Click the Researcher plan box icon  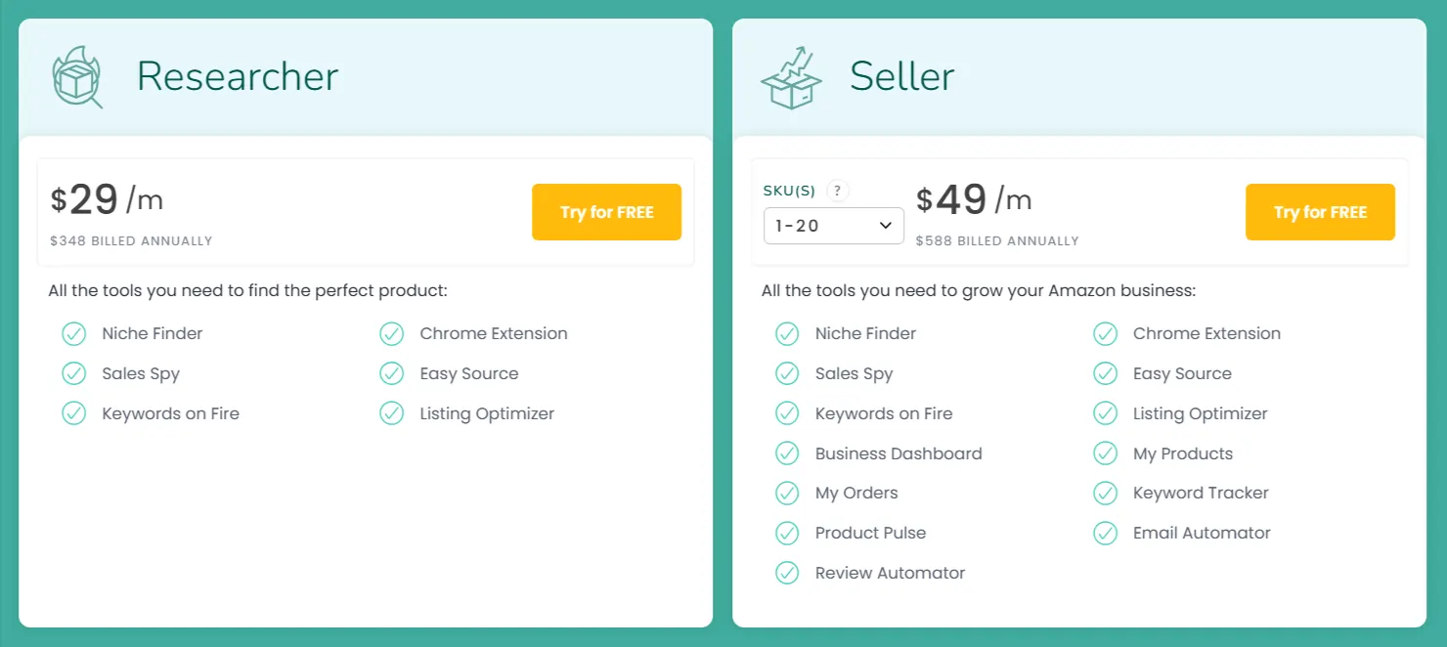click(75, 77)
